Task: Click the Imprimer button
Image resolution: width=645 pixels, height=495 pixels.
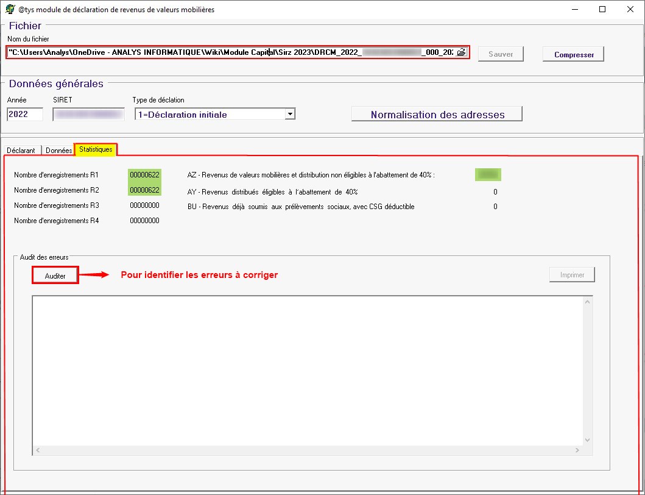Action: 571,275
